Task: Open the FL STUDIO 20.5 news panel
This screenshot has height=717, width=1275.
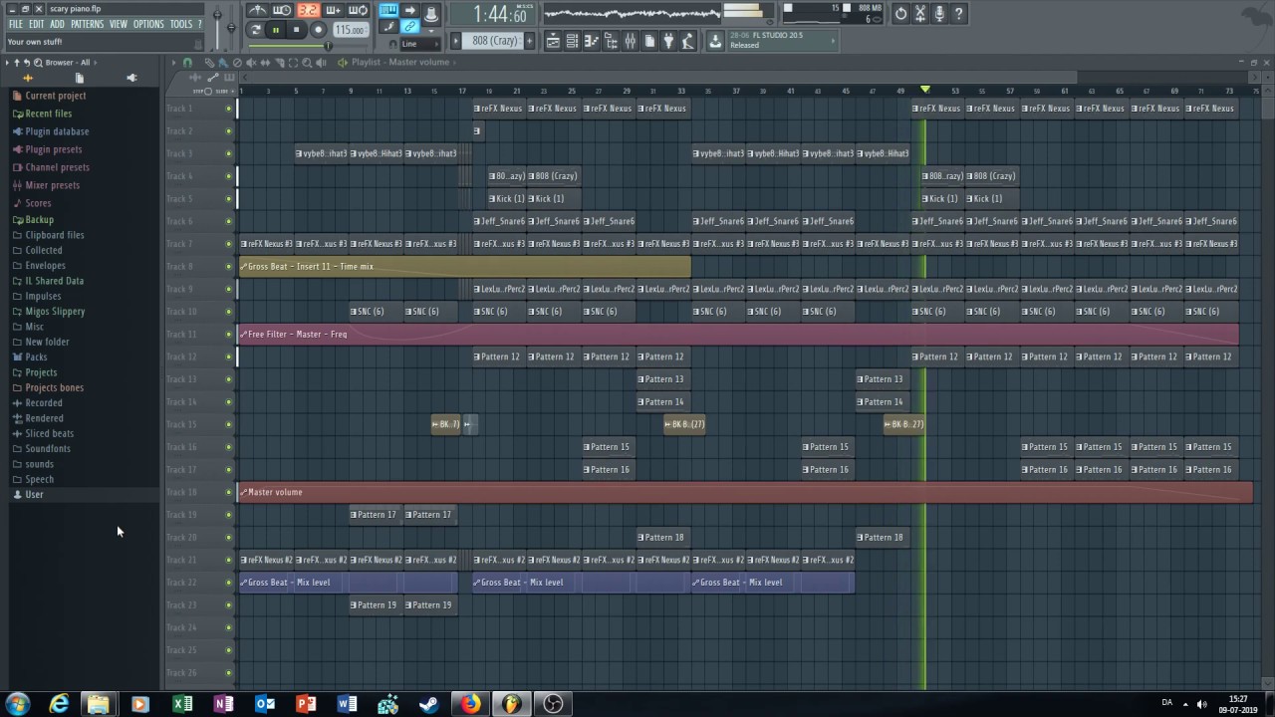Action: coord(782,40)
